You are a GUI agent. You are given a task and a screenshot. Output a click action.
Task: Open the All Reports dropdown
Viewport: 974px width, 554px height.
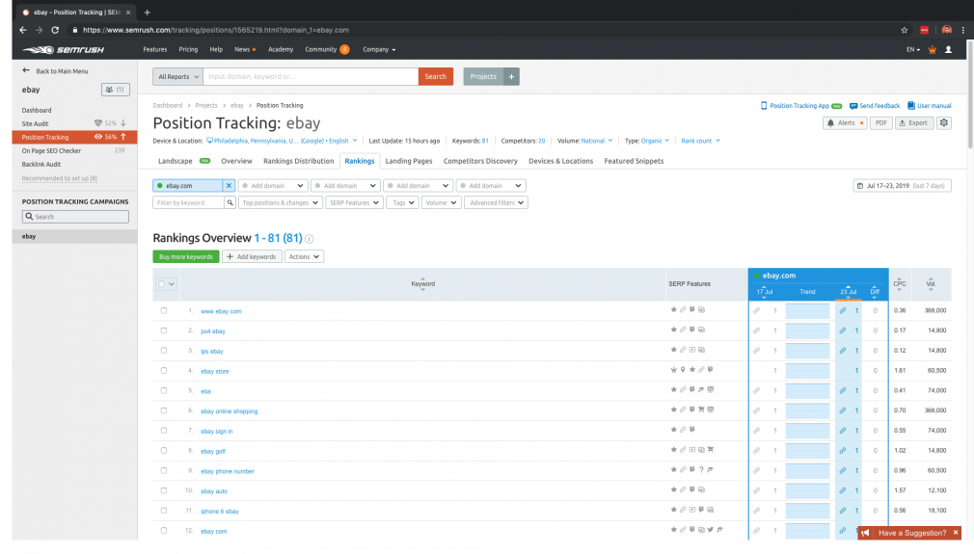point(177,76)
